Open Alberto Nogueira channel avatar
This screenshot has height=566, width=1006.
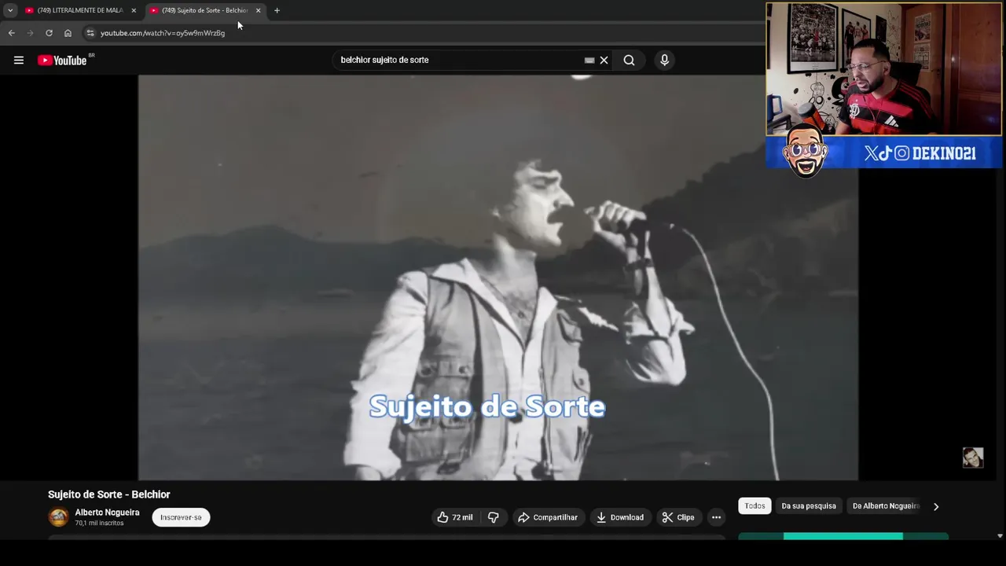click(58, 517)
